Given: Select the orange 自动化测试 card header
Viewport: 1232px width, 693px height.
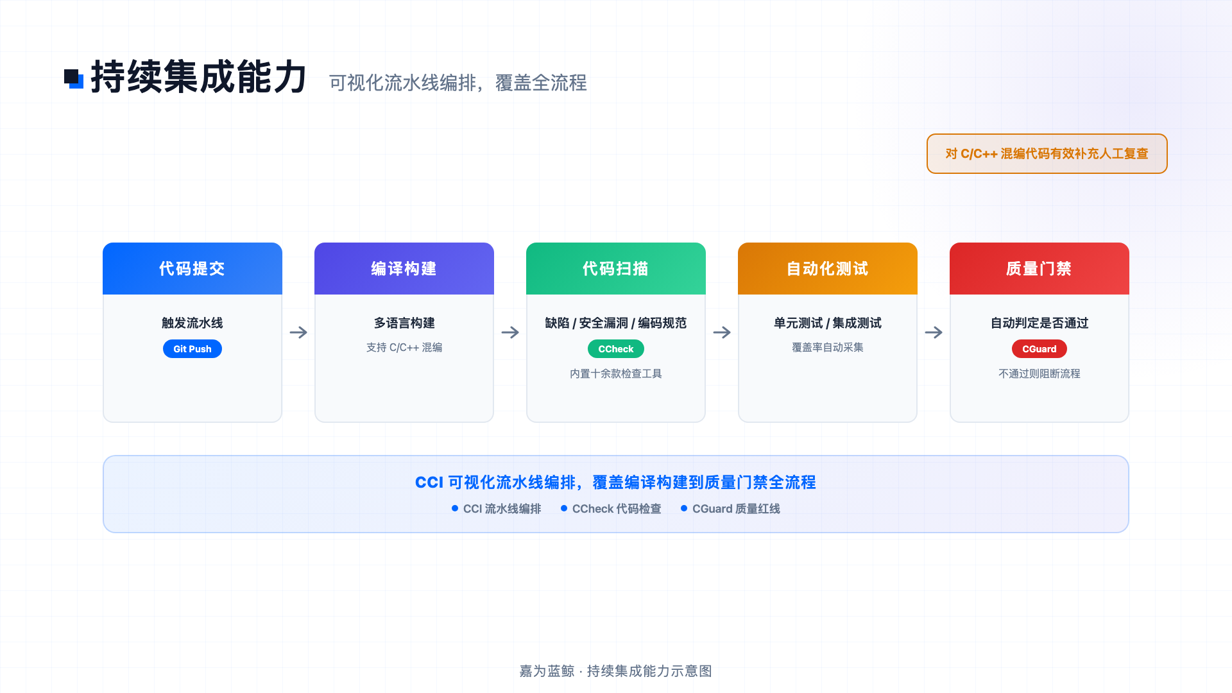Looking at the screenshot, I should coord(828,269).
